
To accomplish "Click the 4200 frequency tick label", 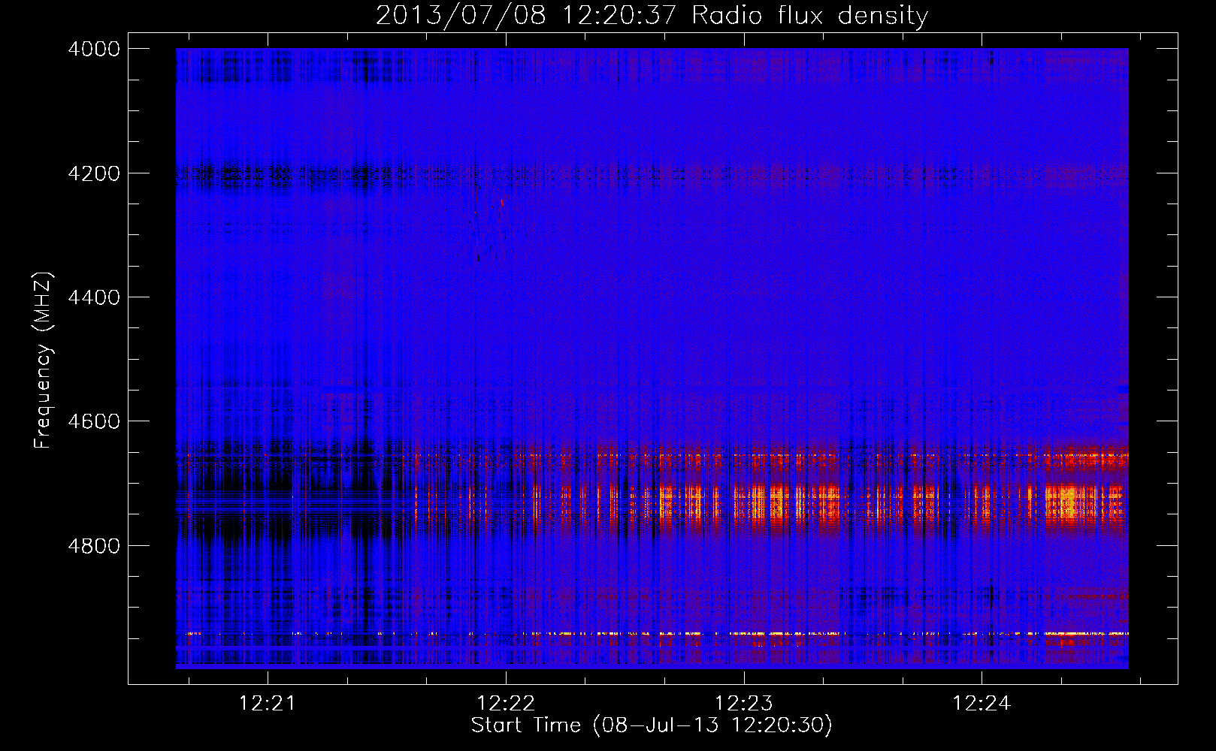I will 94,173.
